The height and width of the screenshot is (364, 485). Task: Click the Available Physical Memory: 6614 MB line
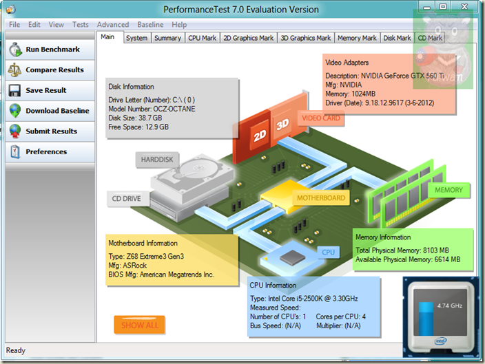[408, 259]
